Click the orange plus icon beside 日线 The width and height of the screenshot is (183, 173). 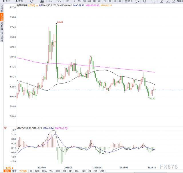pos(36,5)
